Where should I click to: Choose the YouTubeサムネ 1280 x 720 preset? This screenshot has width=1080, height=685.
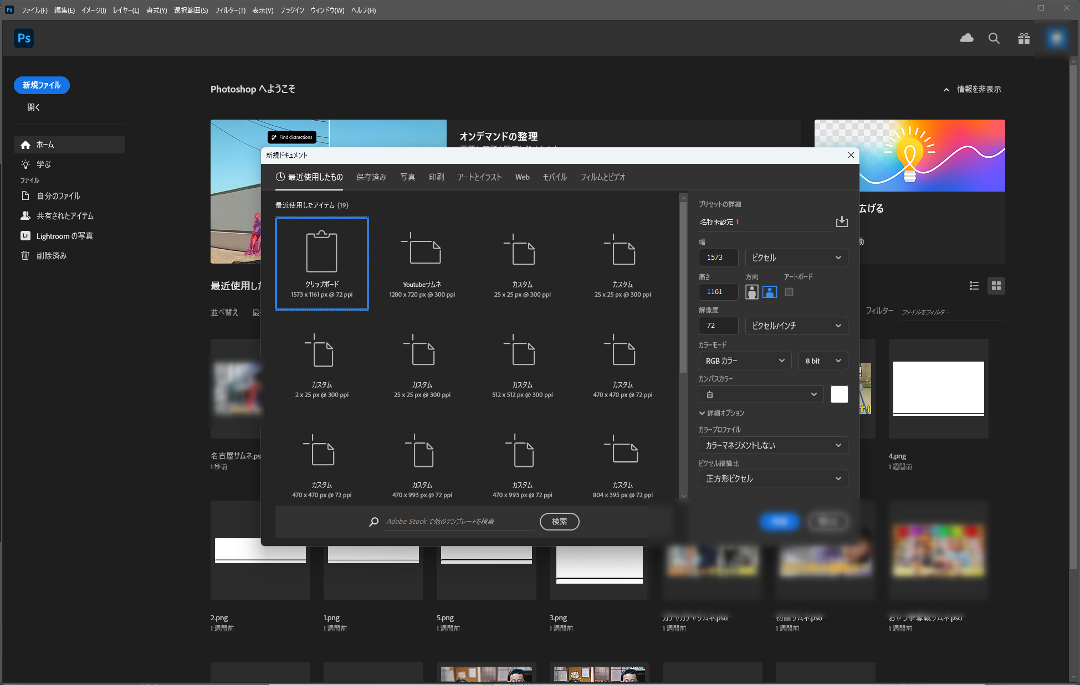point(422,264)
